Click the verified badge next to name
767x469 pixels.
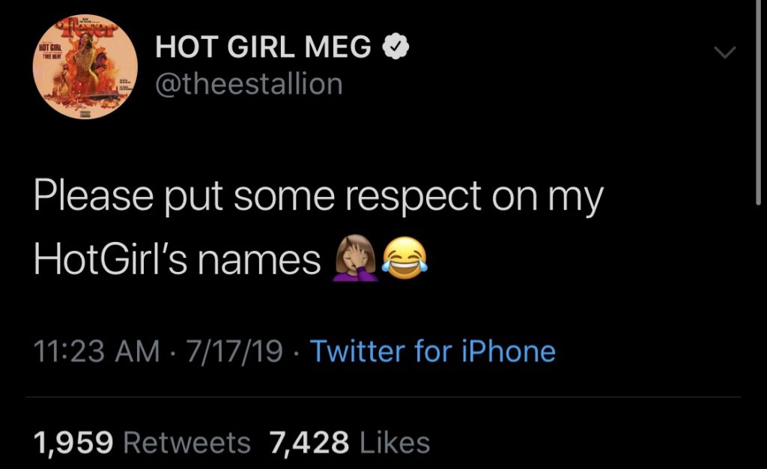[395, 47]
